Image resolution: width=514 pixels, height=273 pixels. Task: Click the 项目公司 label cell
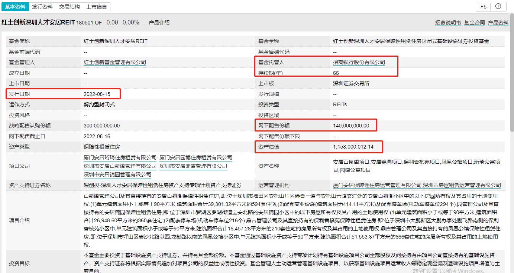(x=43, y=166)
